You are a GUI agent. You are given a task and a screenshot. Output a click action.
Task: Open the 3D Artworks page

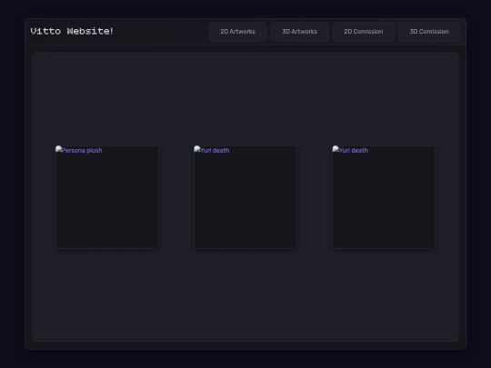[x=300, y=32]
